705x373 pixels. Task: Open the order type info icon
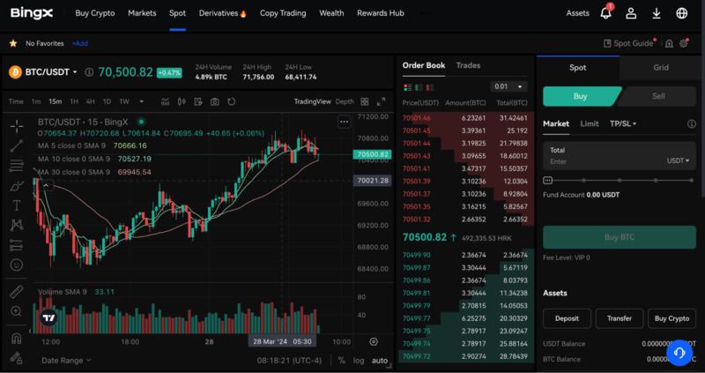point(692,123)
